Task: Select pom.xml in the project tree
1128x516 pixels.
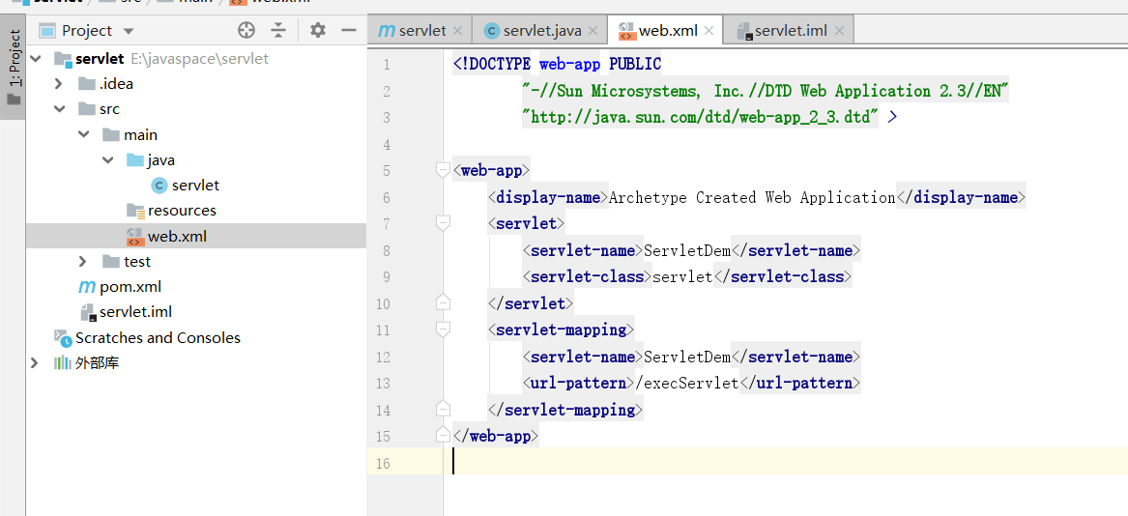Action: (x=130, y=286)
